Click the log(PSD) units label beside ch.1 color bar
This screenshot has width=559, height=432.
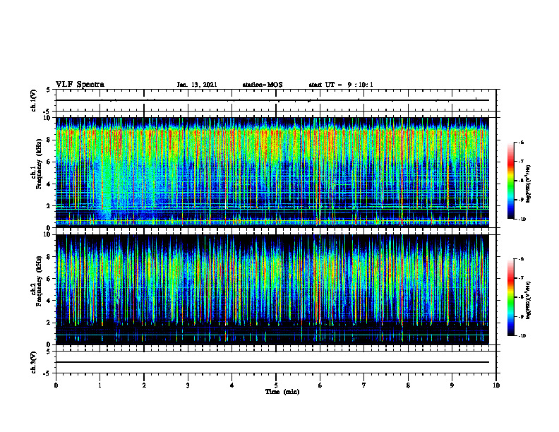[529, 184]
